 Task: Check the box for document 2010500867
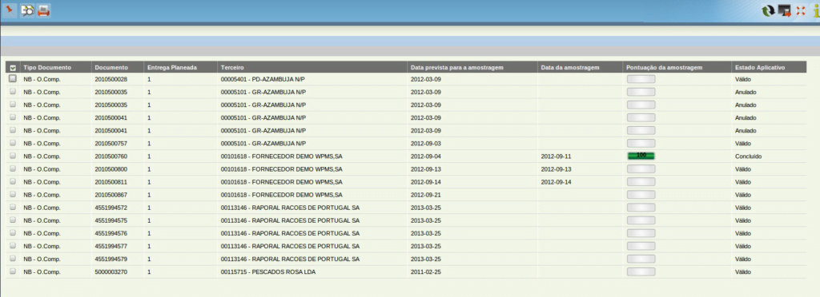point(13,194)
